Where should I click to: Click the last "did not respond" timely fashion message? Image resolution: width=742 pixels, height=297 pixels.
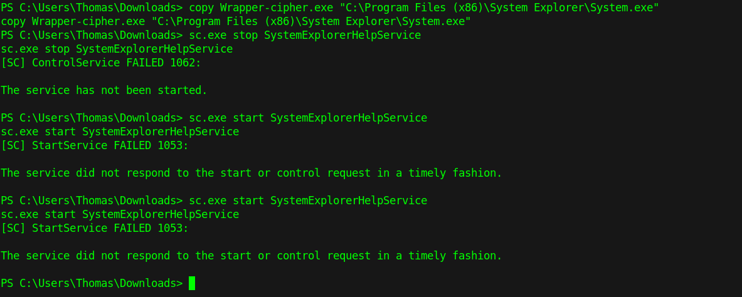[251, 256]
